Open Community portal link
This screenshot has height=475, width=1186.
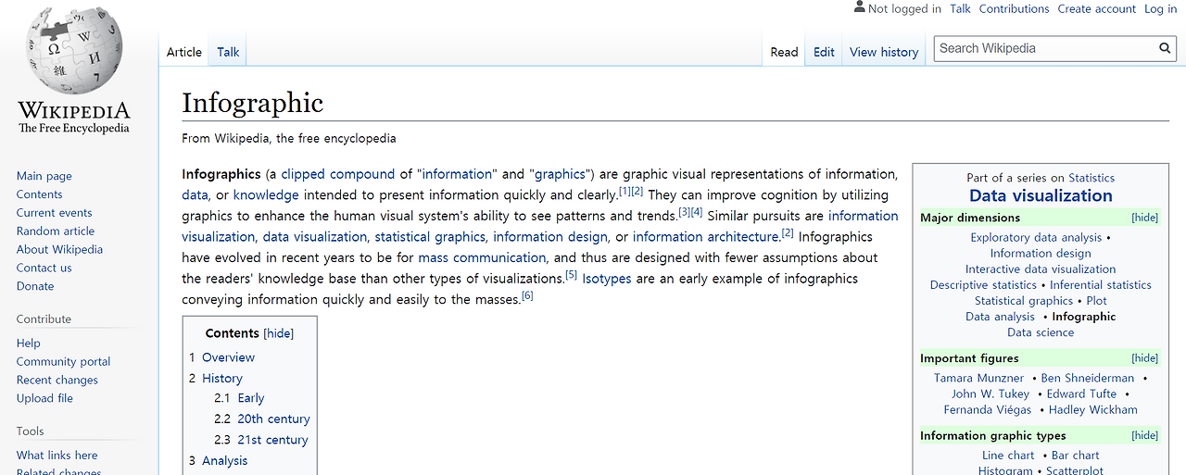63,362
